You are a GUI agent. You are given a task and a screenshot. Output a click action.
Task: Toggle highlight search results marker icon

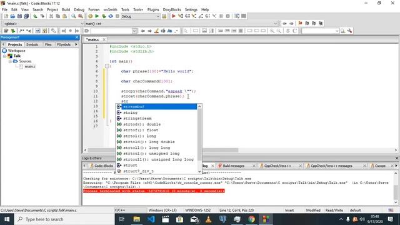(156, 31)
